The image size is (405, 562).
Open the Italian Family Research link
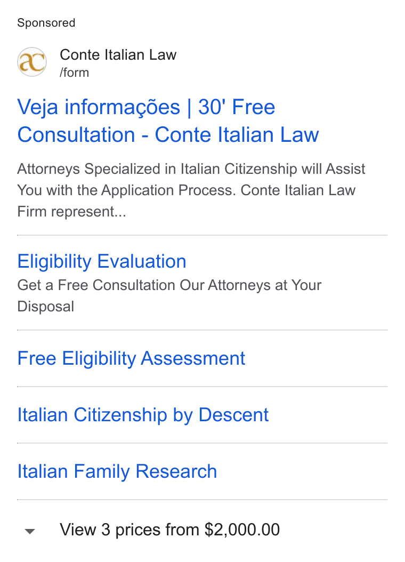[117, 471]
